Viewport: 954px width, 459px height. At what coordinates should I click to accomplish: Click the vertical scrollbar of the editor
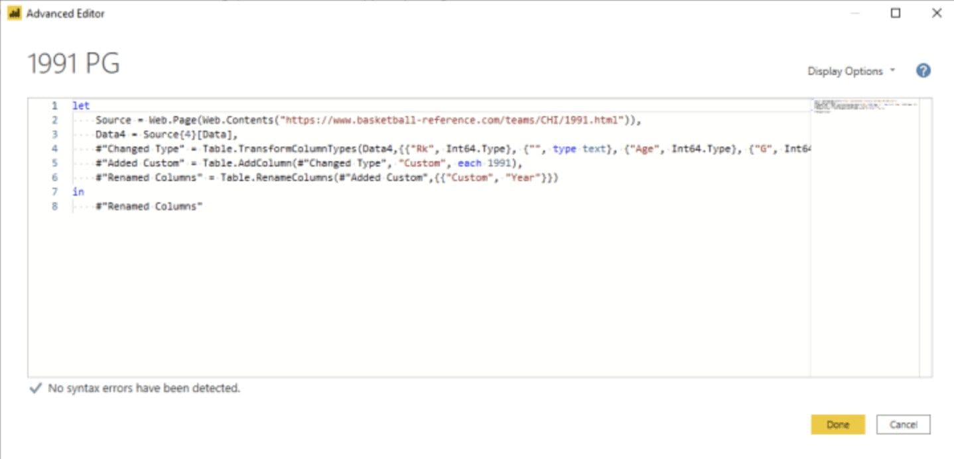[925, 237]
